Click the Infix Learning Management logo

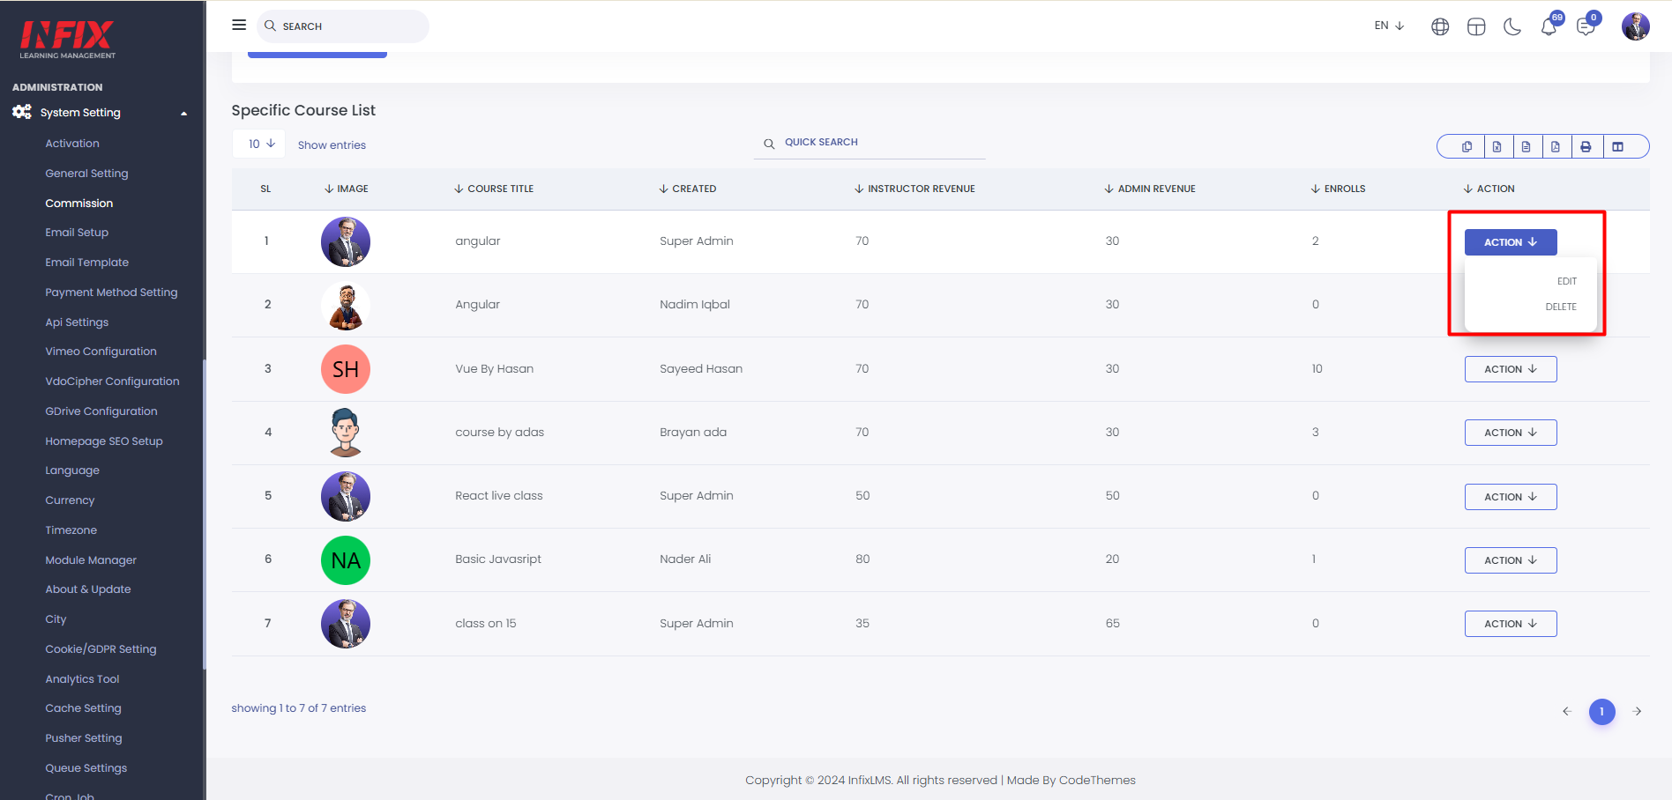click(68, 40)
